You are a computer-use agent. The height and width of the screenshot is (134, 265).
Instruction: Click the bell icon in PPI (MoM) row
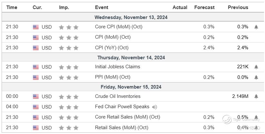point(256,77)
